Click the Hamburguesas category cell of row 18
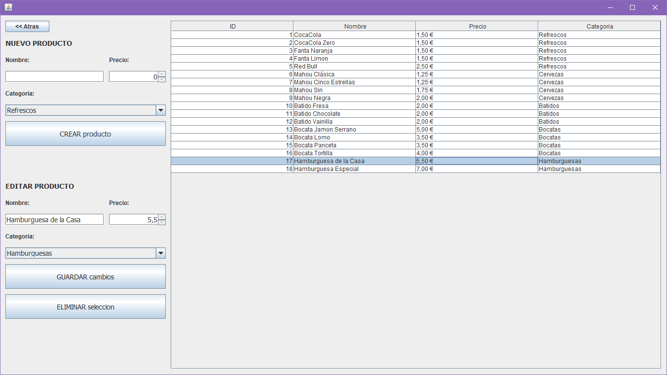Image resolution: width=667 pixels, height=375 pixels. [599, 169]
